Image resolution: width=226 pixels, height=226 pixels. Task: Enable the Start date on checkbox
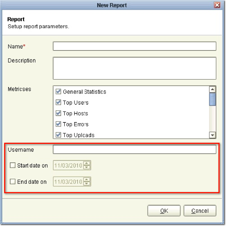point(13,165)
